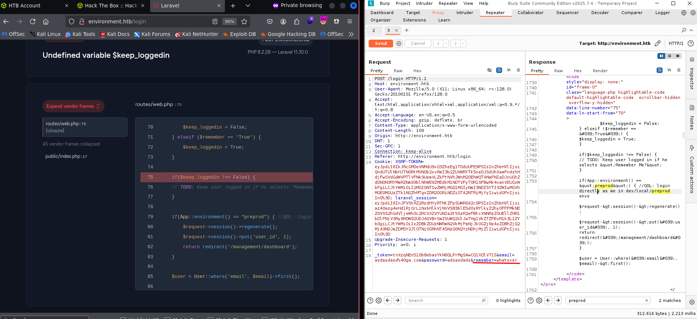Open dropdown beside next history arrow
Image resolution: width=697 pixels, height=319 pixels.
[463, 43]
